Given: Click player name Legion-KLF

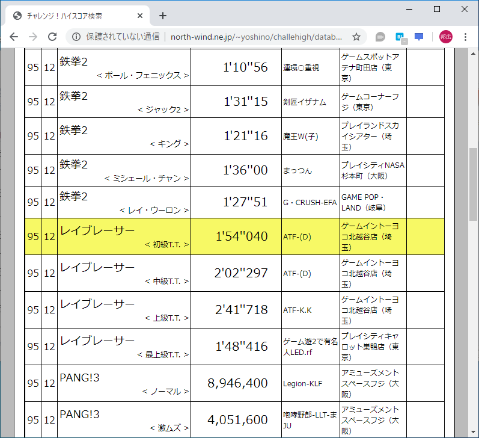Looking at the screenshot, I should tap(302, 384).
